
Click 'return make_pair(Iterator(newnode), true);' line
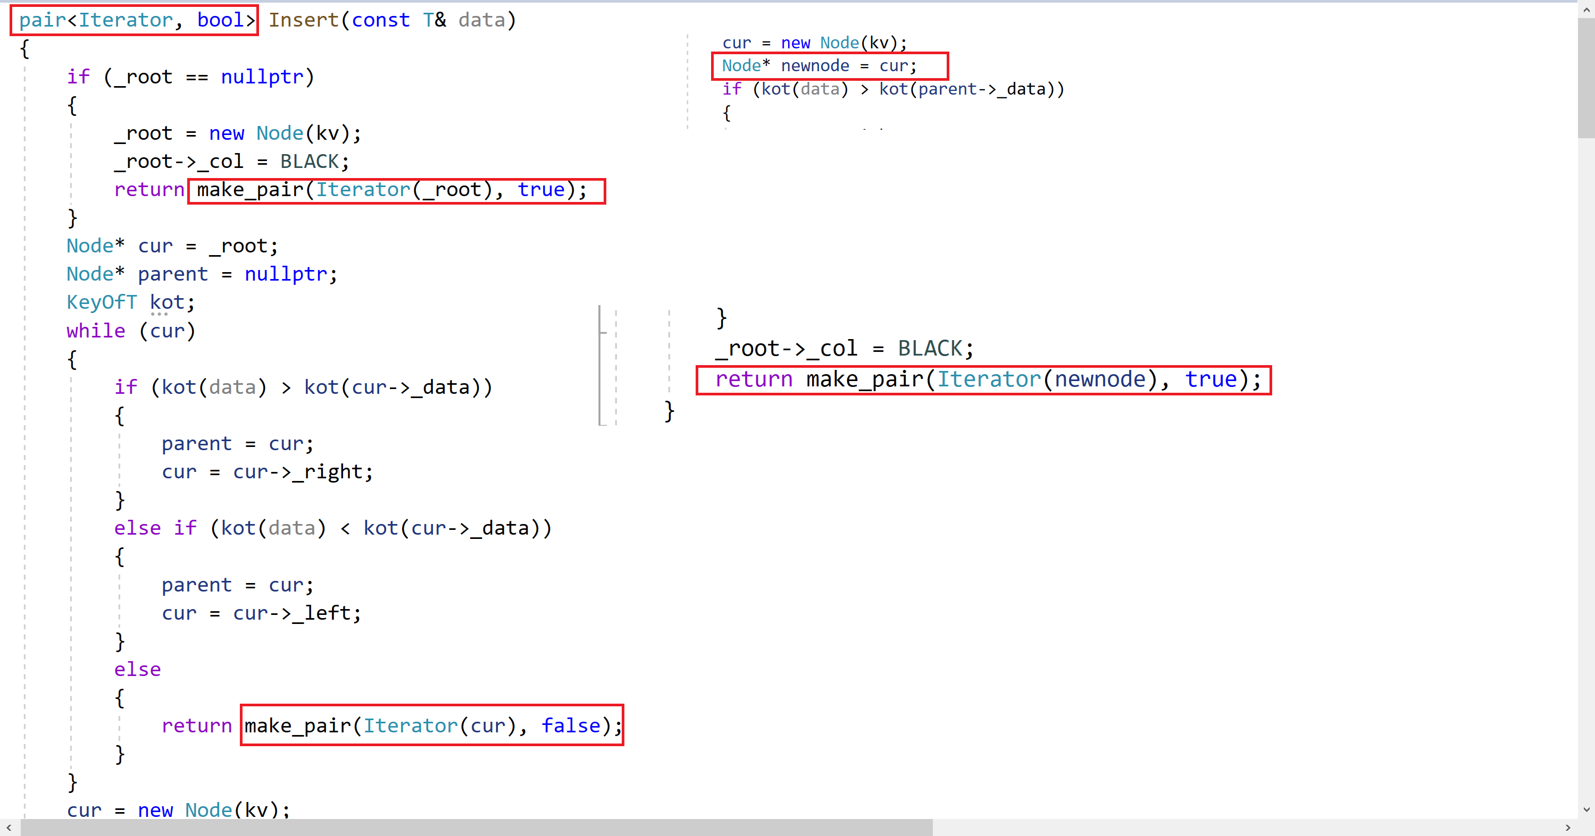pyautogui.click(x=988, y=379)
